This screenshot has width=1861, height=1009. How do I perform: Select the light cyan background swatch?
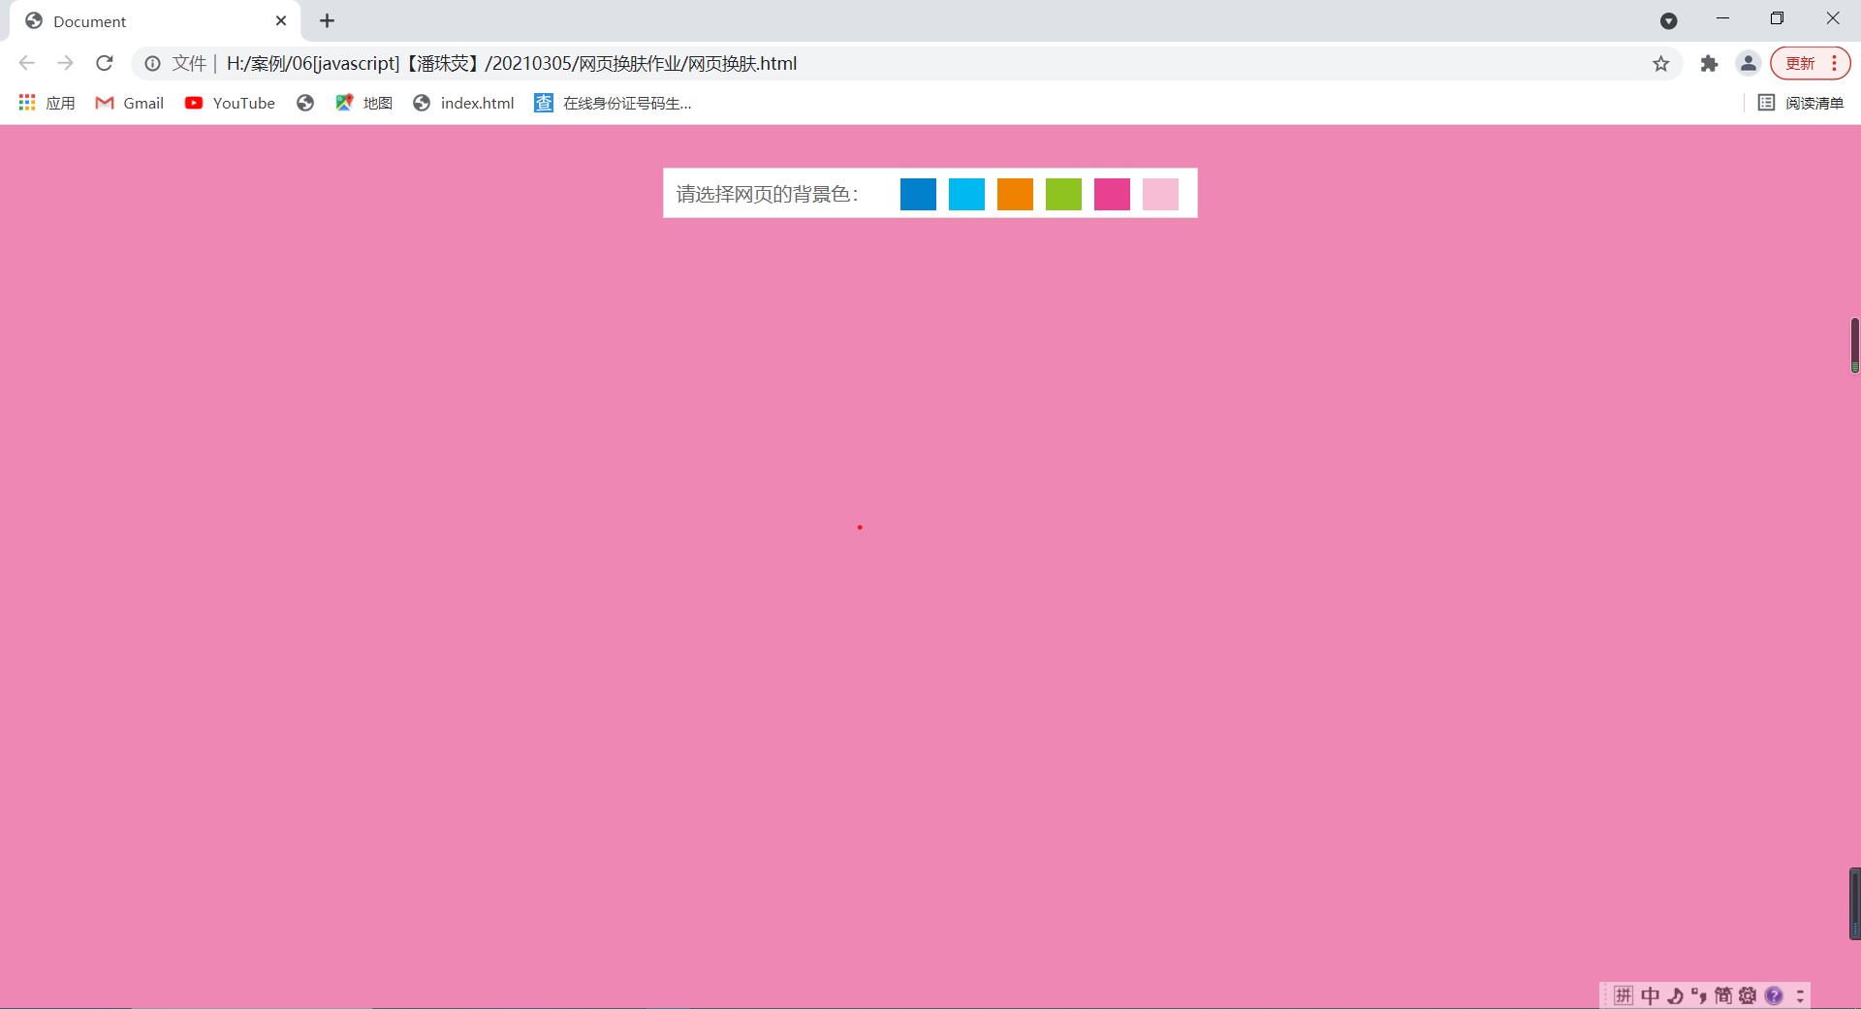pyautogui.click(x=966, y=194)
